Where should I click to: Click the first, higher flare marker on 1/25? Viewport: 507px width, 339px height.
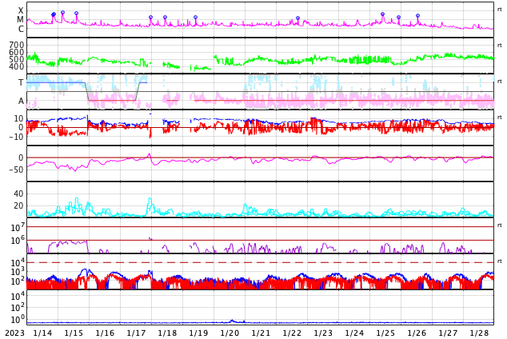tap(382, 14)
